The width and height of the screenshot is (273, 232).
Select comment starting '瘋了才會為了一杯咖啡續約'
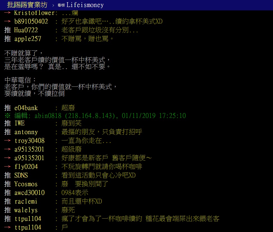(x=140, y=219)
